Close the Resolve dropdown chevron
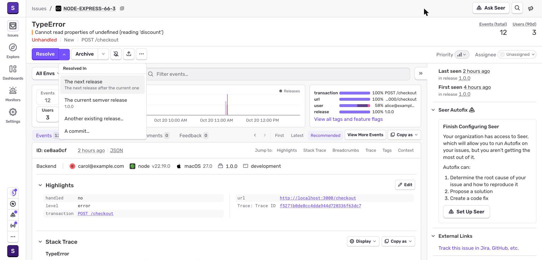 pos(64,54)
